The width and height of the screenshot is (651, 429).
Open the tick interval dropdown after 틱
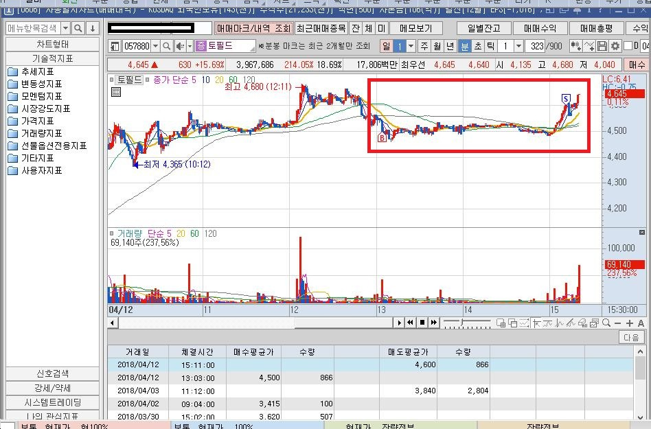518,45
